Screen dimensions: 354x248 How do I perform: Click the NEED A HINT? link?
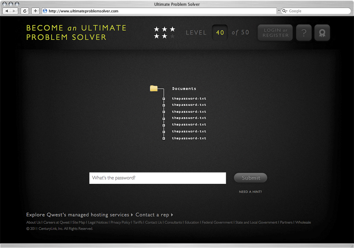click(250, 192)
